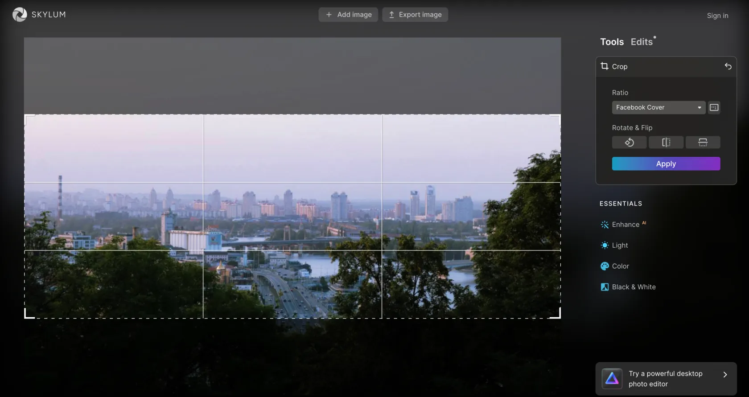Toggle the crop aspect orientation button

(714, 107)
